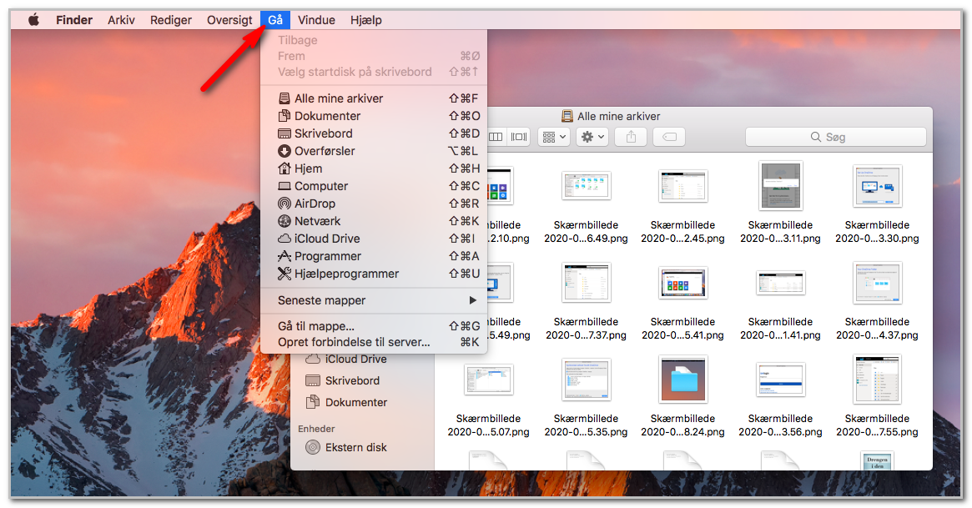Select Overførsler in the Gå menu

coord(374,150)
